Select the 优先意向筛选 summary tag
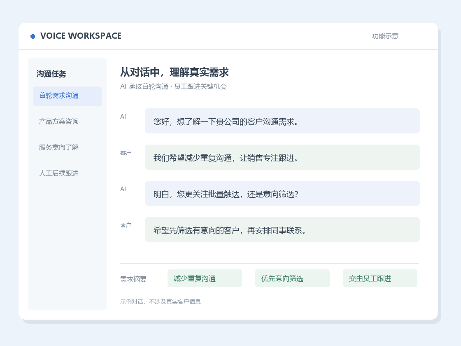 click(x=292, y=278)
